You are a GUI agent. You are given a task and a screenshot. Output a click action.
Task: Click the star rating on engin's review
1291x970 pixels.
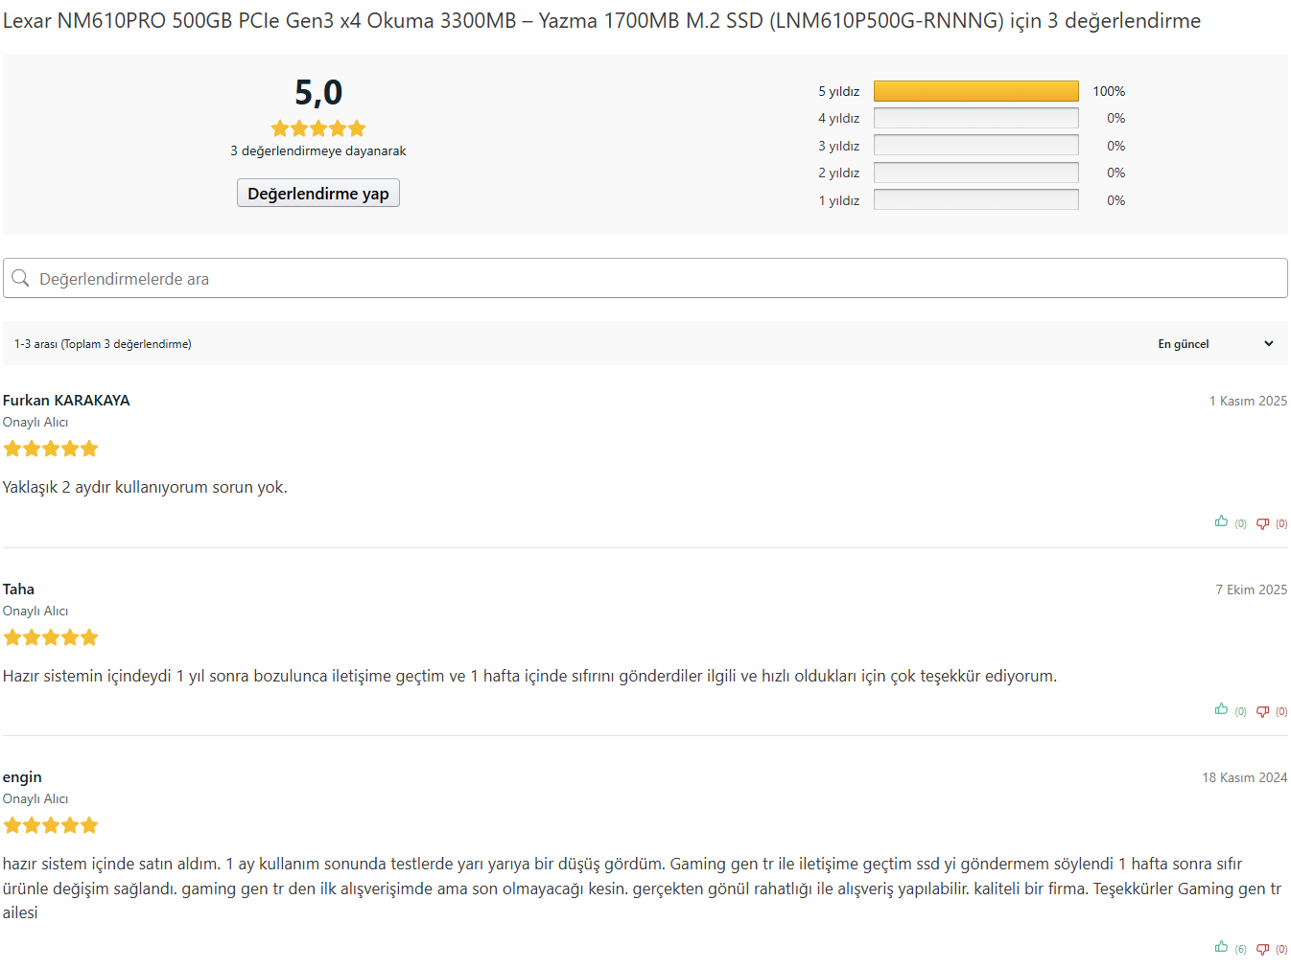click(x=51, y=825)
